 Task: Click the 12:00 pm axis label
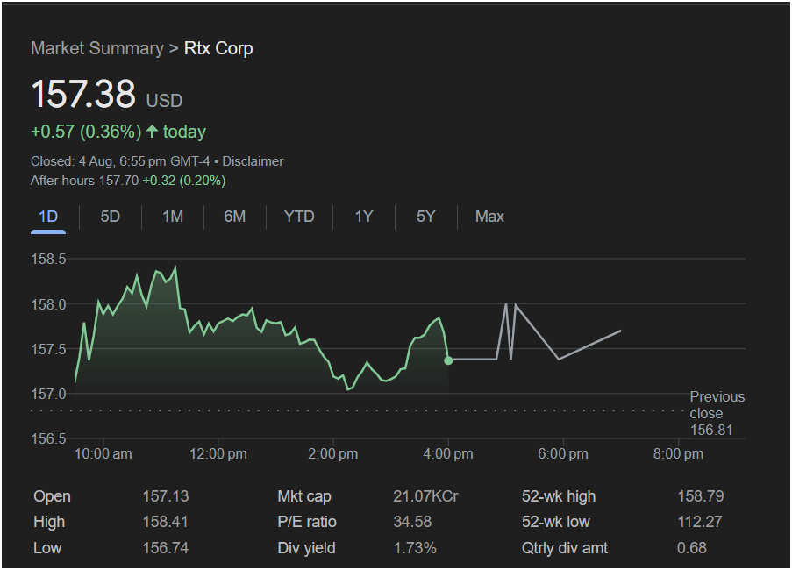pyautogui.click(x=218, y=454)
